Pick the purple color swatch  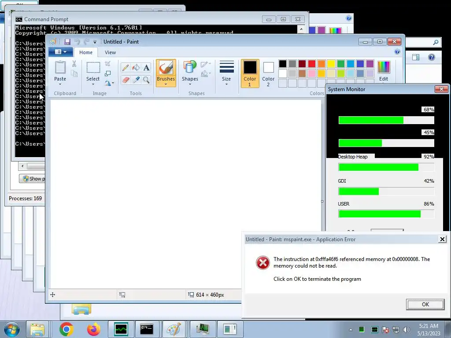pyautogui.click(x=370, y=63)
